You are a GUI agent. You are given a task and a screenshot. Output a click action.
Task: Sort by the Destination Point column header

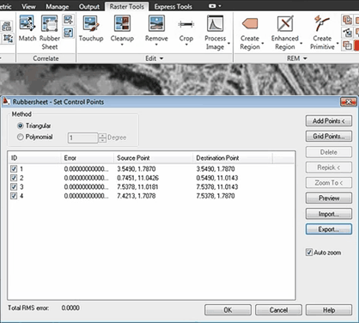coord(233,158)
